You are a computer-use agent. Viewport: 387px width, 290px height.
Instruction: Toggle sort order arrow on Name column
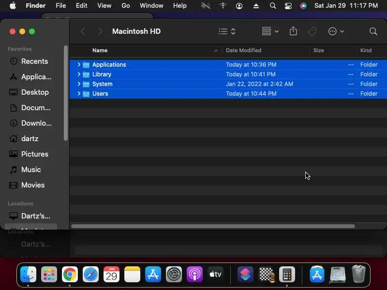[x=216, y=51]
